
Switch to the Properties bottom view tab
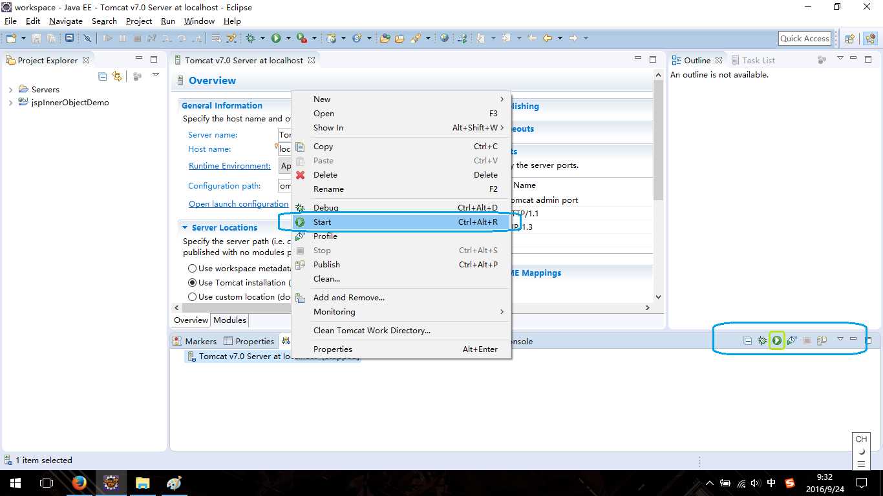[250, 341]
